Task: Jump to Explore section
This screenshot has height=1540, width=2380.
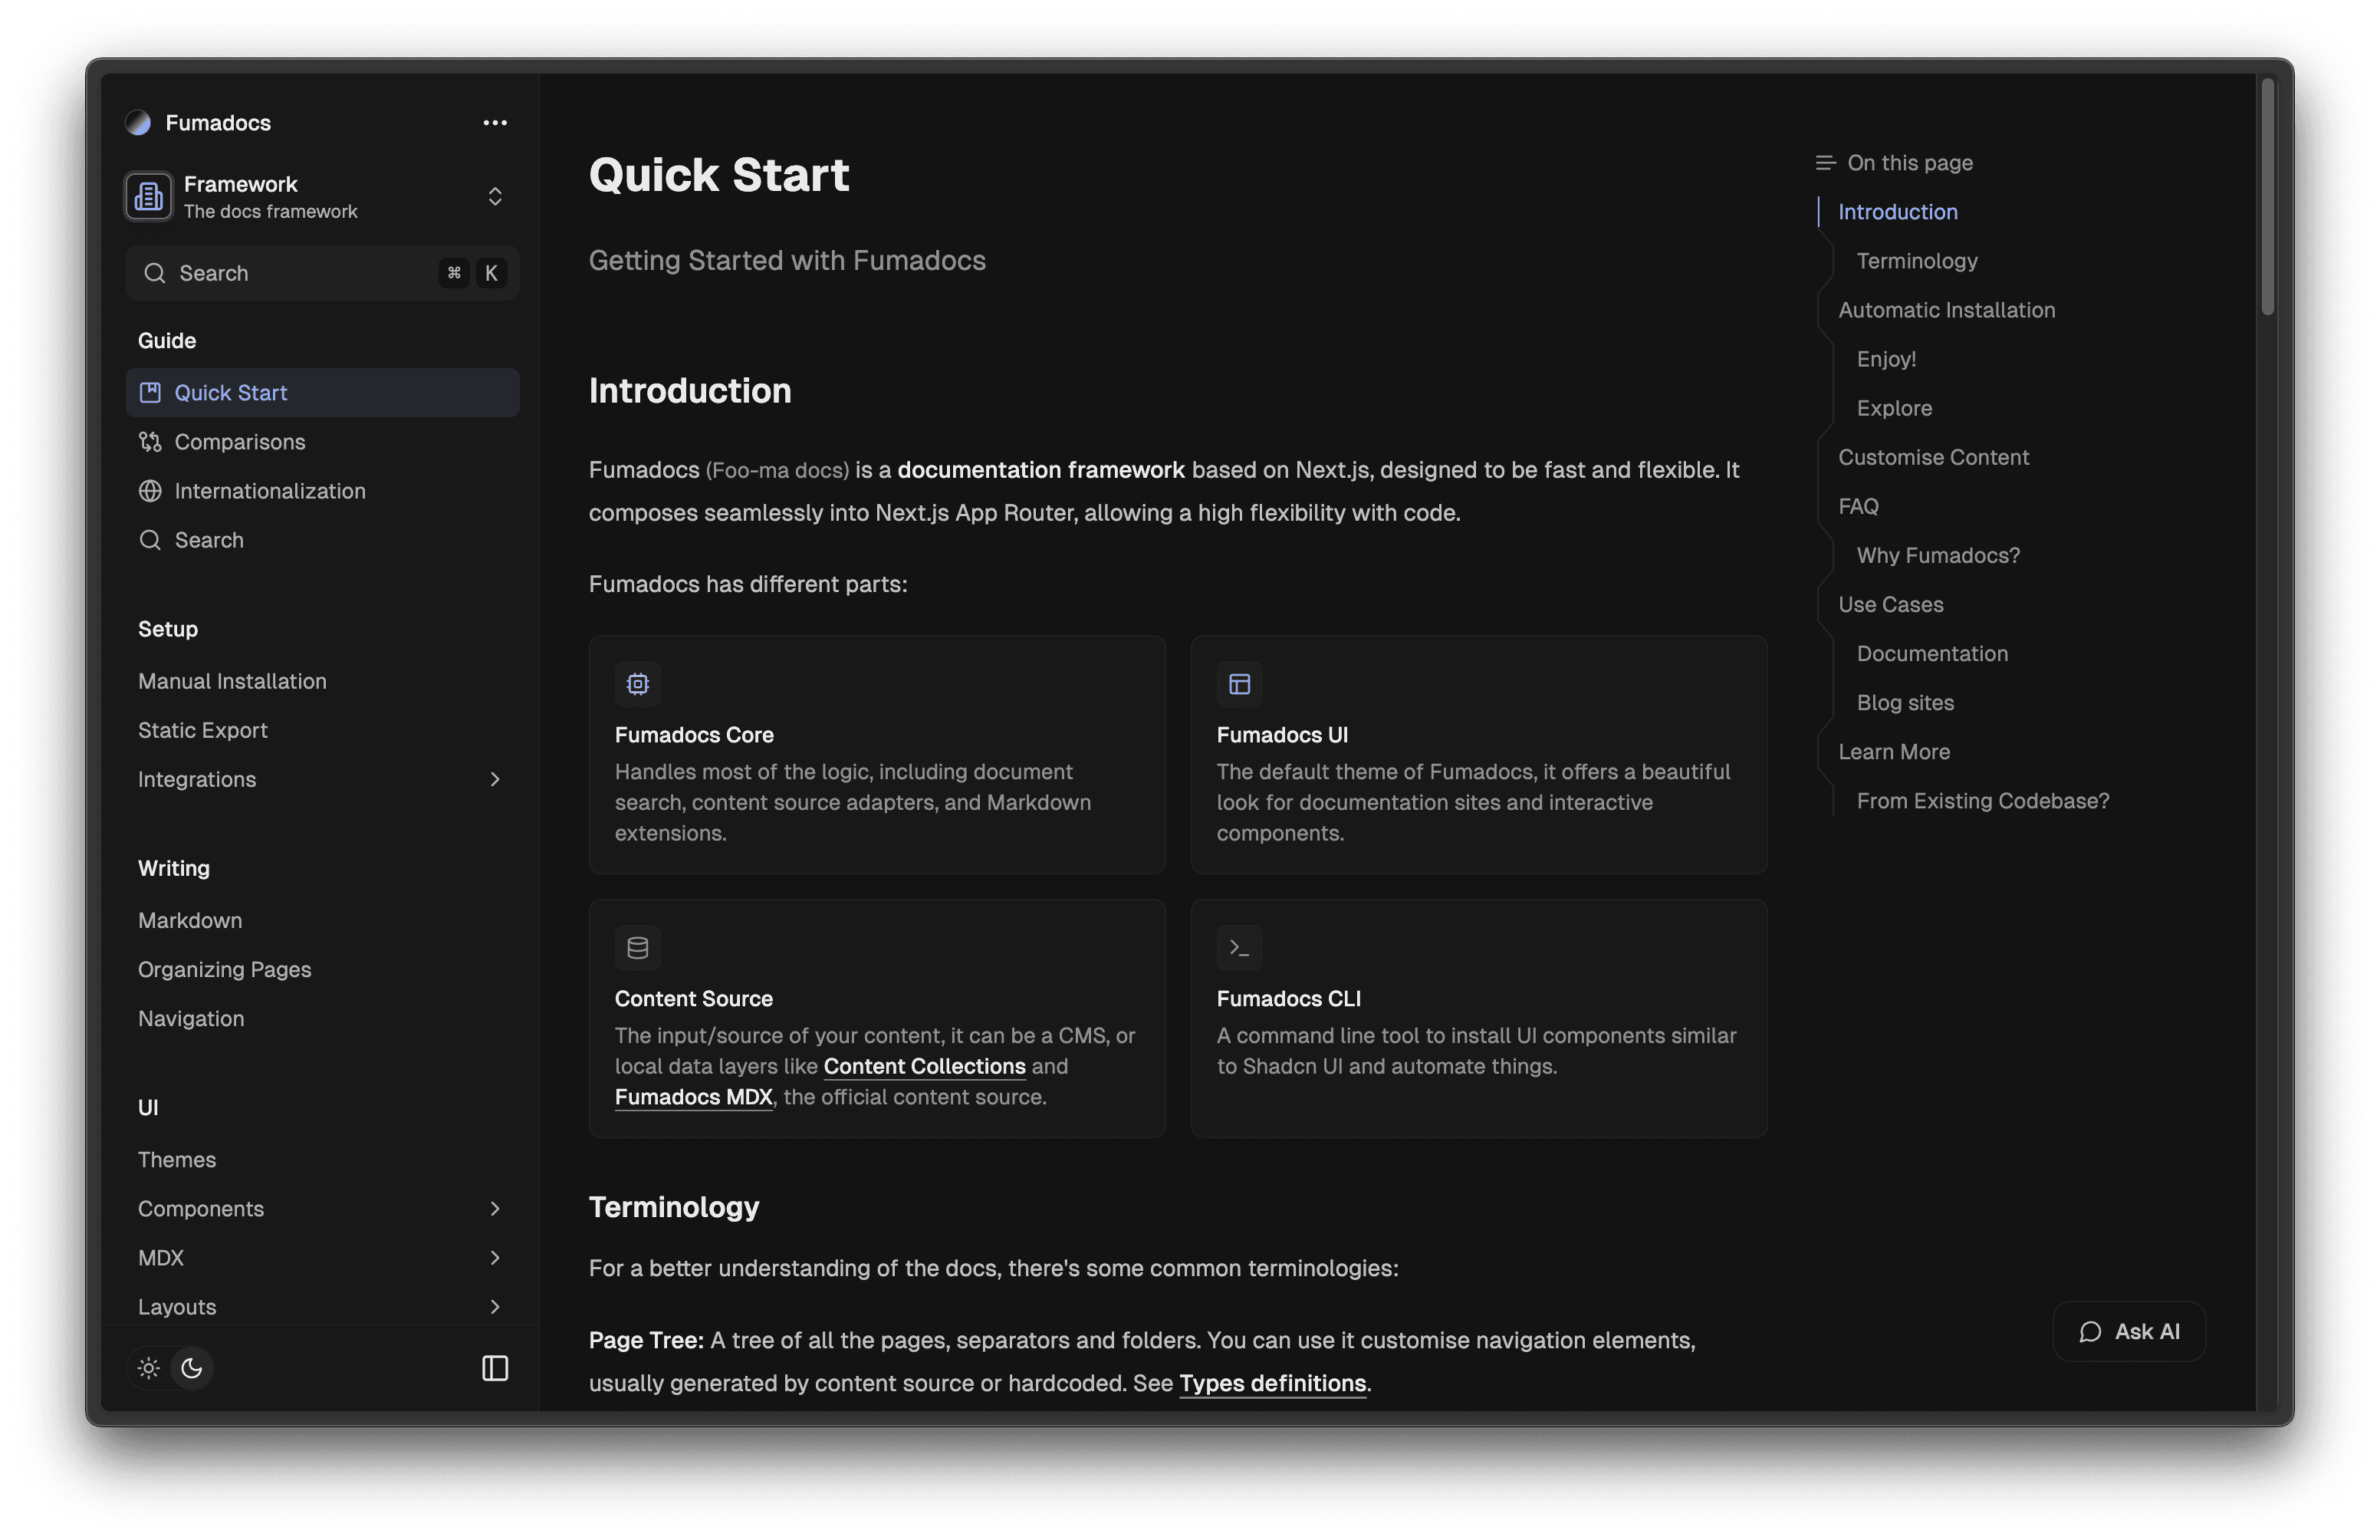Action: click(x=1893, y=407)
